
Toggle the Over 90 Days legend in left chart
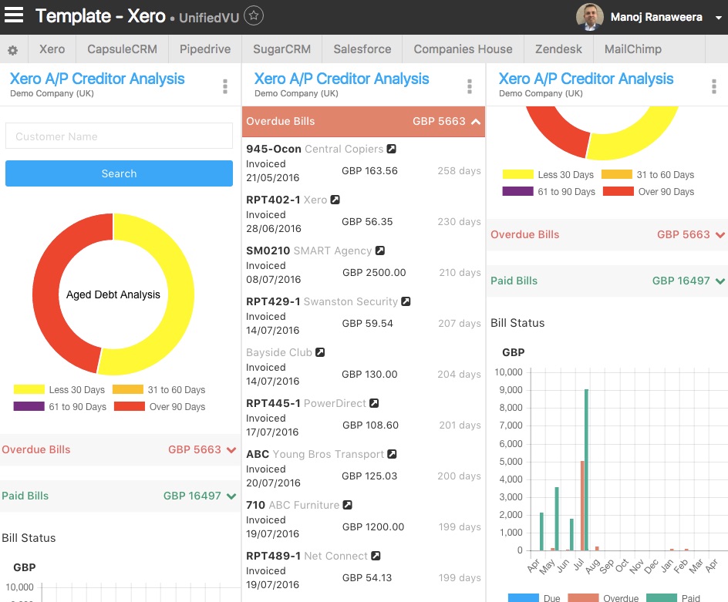(x=160, y=406)
